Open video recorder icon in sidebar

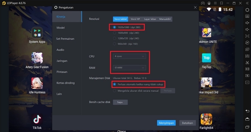247,69
